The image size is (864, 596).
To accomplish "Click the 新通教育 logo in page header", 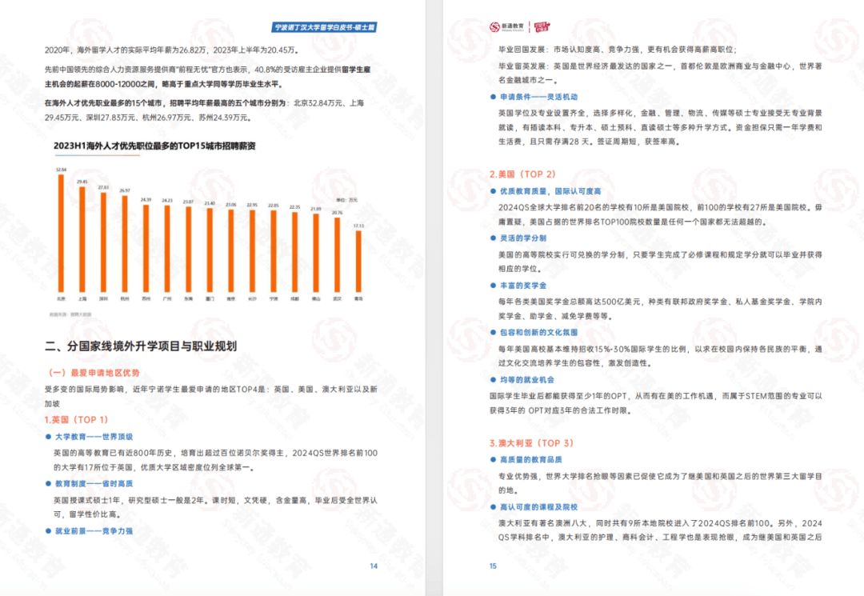I will coord(507,26).
